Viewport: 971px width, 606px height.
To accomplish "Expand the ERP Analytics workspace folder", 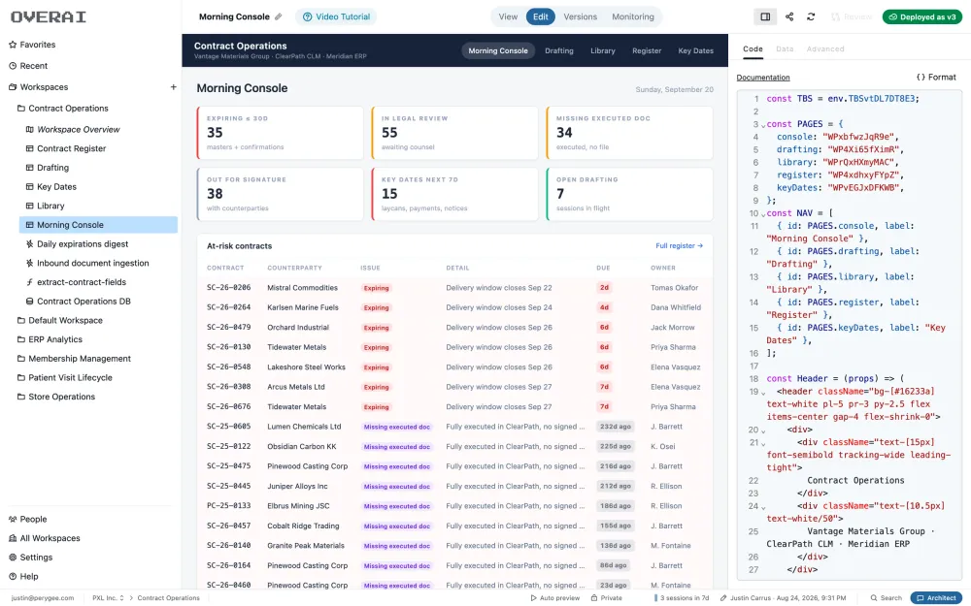I will pos(55,339).
